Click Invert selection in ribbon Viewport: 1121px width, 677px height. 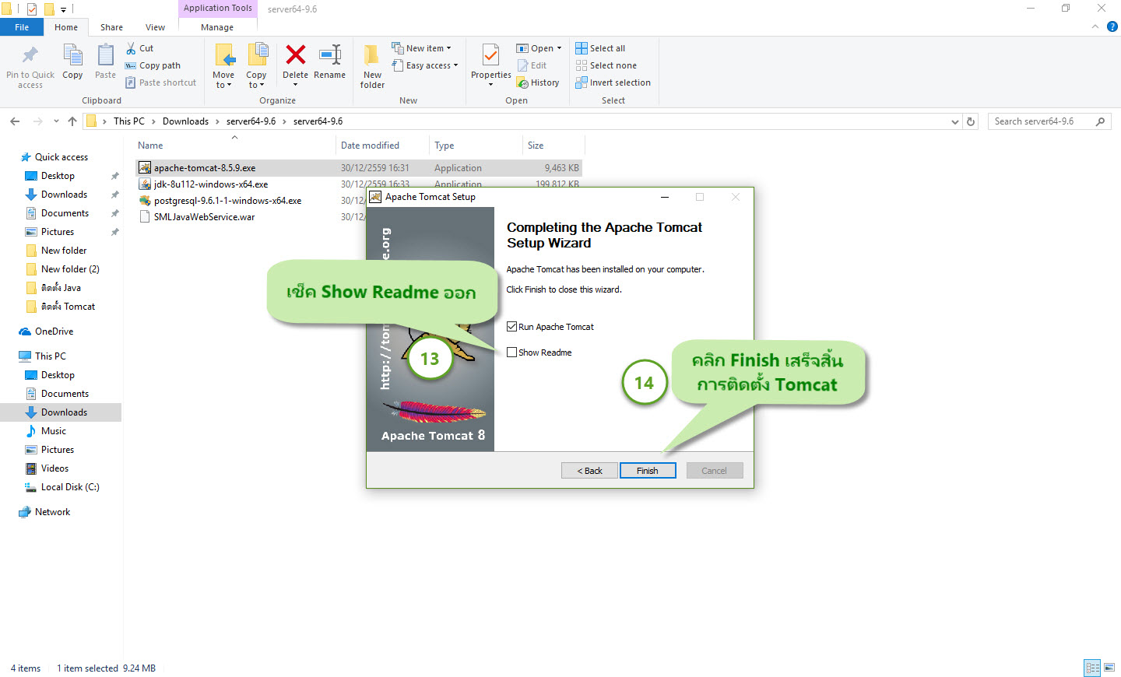point(613,82)
